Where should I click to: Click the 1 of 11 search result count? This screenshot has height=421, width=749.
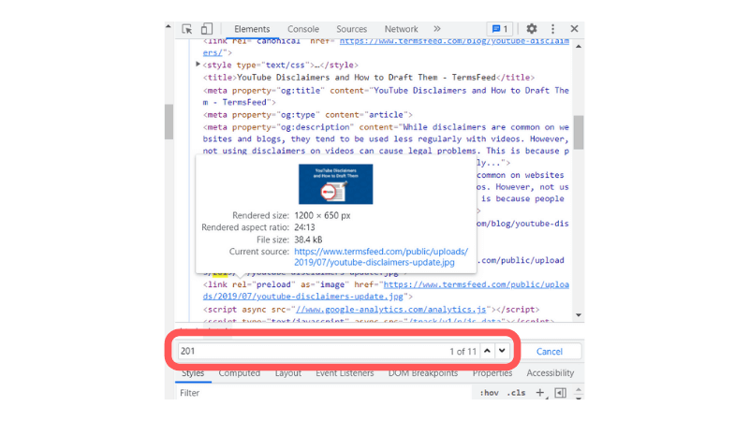pos(463,352)
